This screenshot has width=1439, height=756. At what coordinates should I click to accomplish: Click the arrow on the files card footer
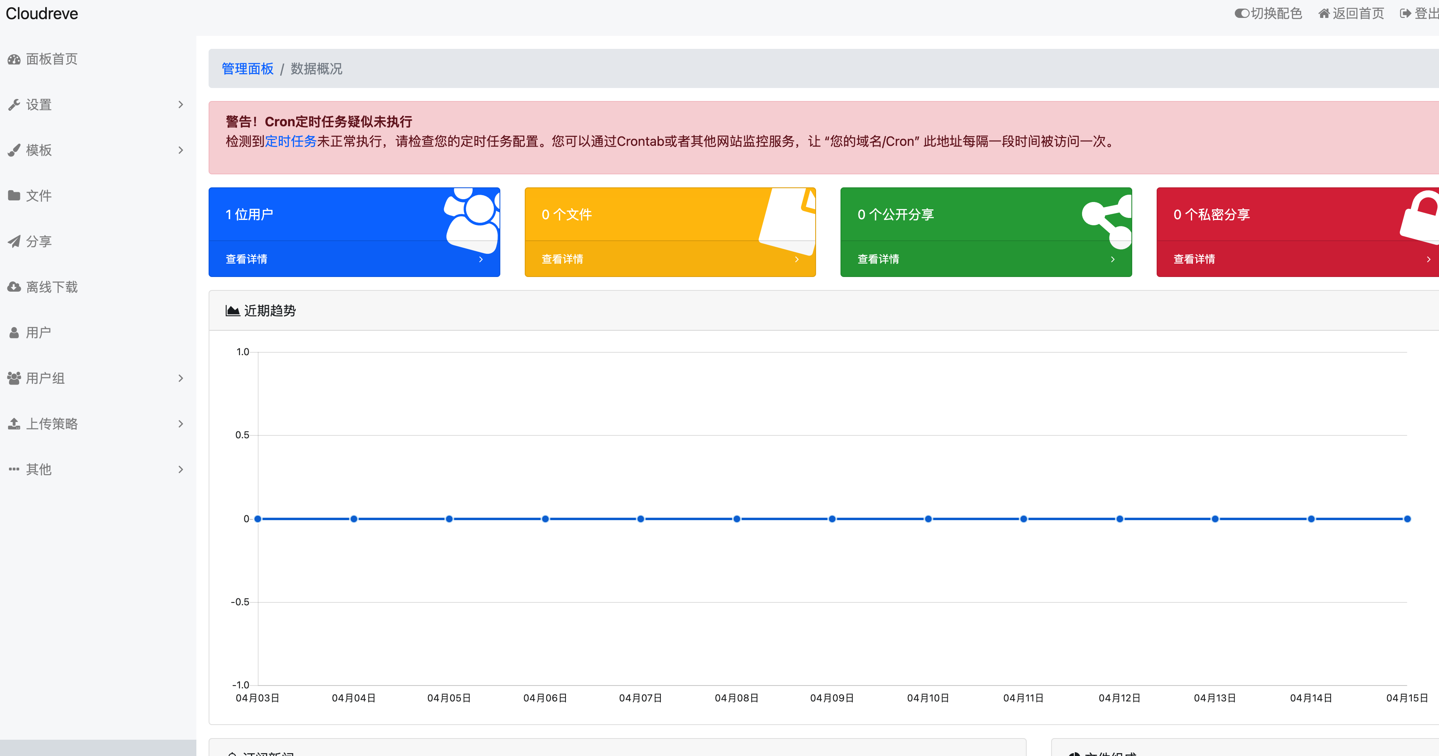[x=797, y=259]
